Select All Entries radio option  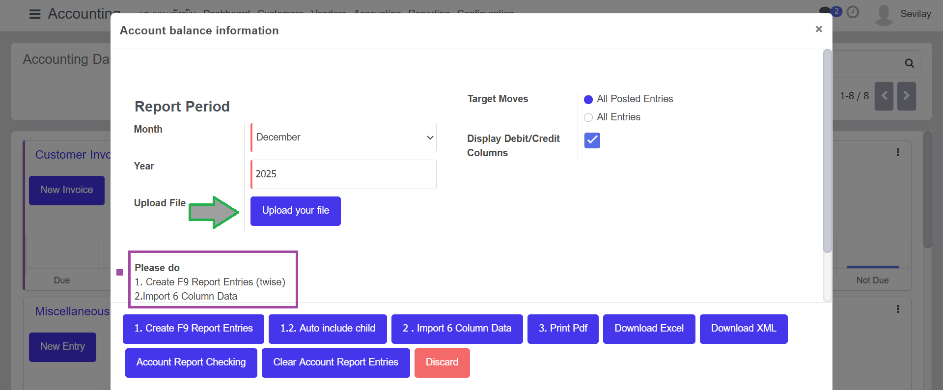point(588,117)
